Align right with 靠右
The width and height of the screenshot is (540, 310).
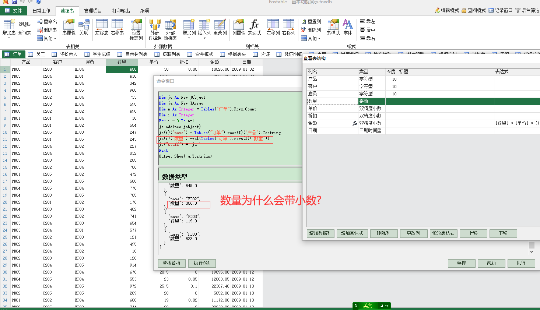point(368,38)
